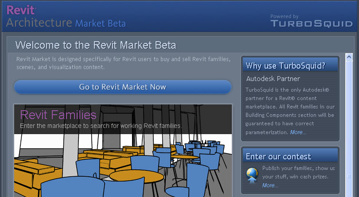The width and height of the screenshot is (359, 197).
Task: Click the Market Beta text in the header
Action: [x=101, y=23]
